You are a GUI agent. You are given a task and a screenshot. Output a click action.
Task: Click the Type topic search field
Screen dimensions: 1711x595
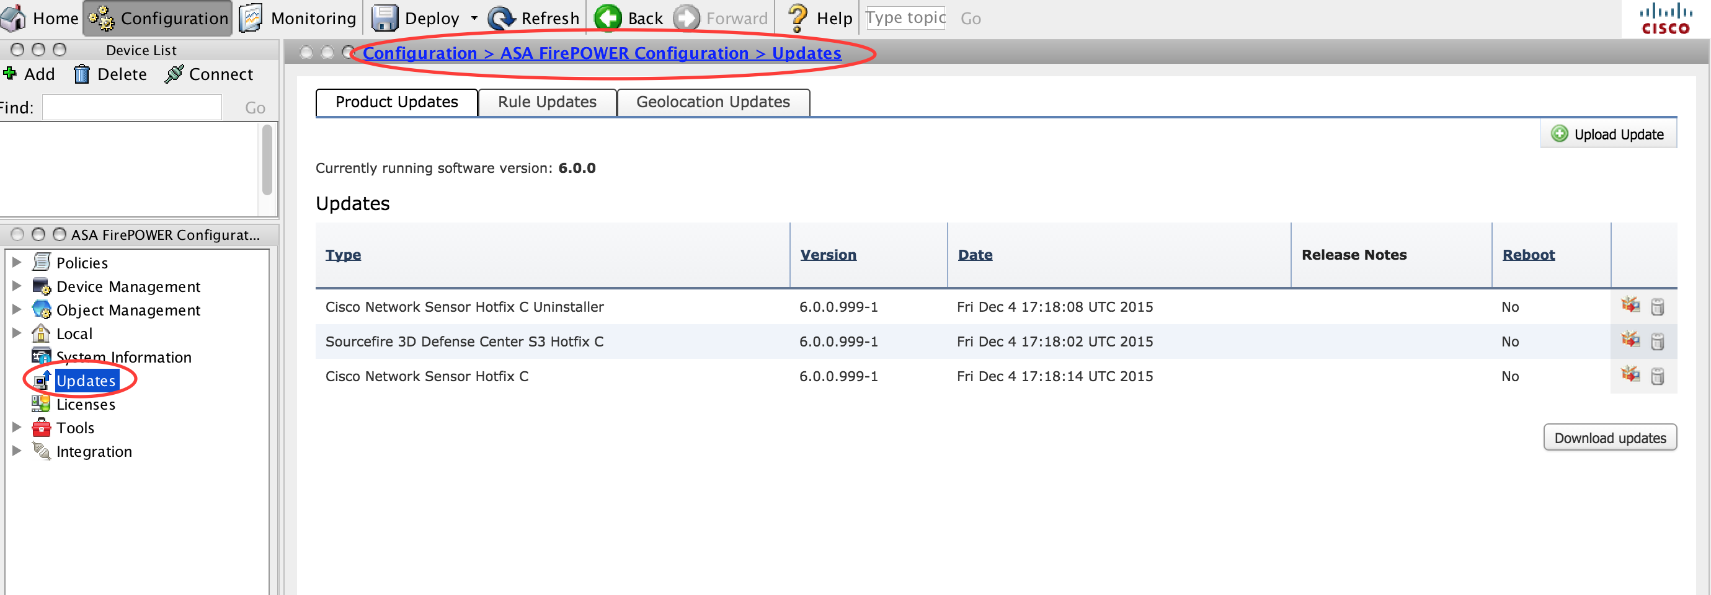tap(905, 17)
